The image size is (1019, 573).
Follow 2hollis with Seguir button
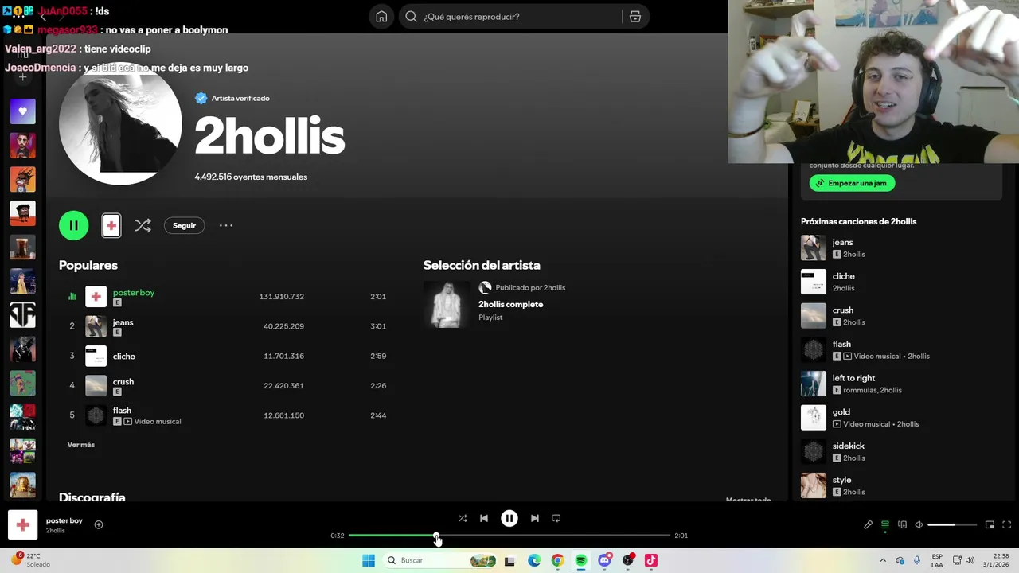coord(184,226)
